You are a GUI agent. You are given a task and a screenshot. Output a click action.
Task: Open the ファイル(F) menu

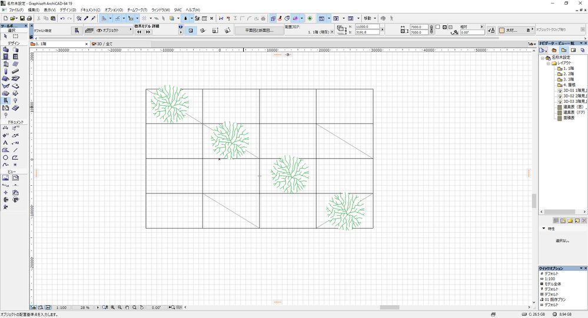click(16, 10)
